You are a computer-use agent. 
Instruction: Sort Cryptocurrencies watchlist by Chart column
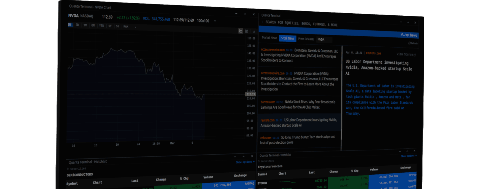pos(282,173)
